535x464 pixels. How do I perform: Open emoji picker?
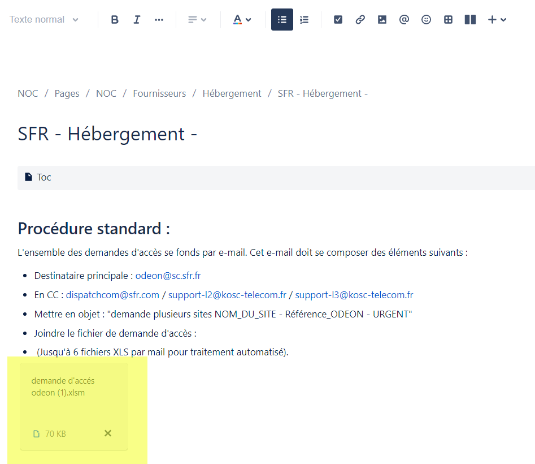click(x=426, y=19)
